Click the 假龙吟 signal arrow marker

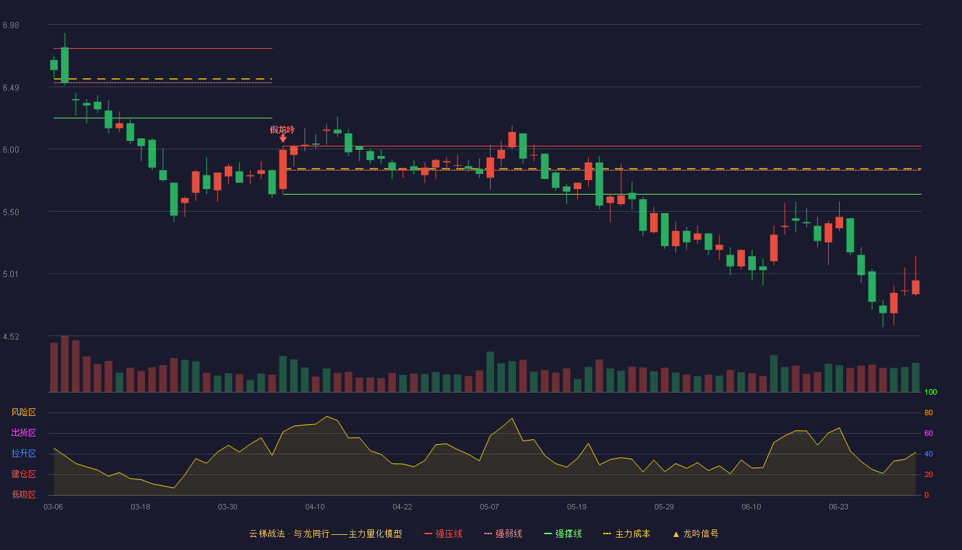(283, 138)
